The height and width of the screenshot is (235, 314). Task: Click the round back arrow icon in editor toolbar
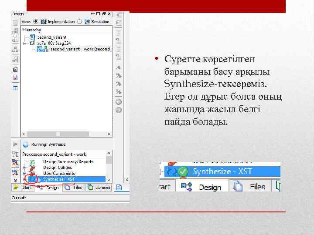[x=119, y=102]
